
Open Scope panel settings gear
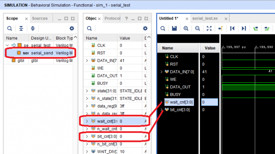pyautogui.click(x=72, y=29)
